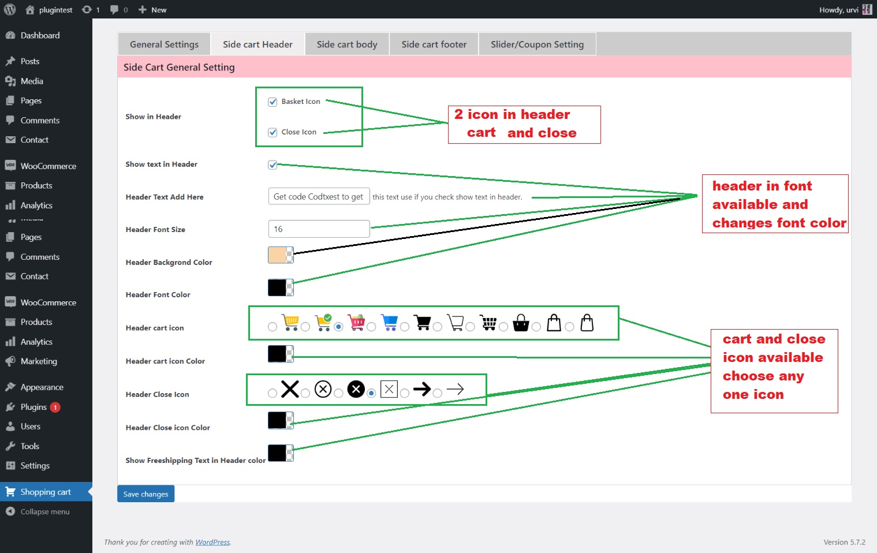Image resolution: width=877 pixels, height=553 pixels.
Task: Click the WordPress logo icon
Action: coord(10,9)
